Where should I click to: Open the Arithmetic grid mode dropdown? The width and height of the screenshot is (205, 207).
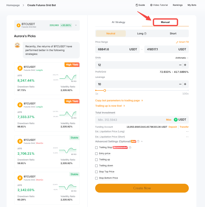[182, 58]
